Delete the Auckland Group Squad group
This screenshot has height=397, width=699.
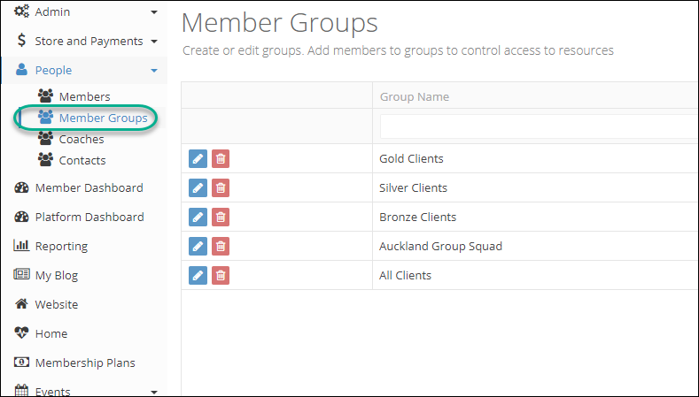221,246
